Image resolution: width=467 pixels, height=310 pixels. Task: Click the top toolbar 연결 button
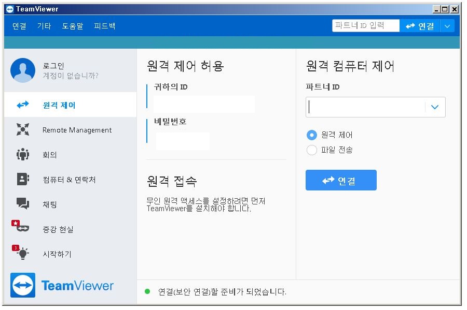(420, 26)
